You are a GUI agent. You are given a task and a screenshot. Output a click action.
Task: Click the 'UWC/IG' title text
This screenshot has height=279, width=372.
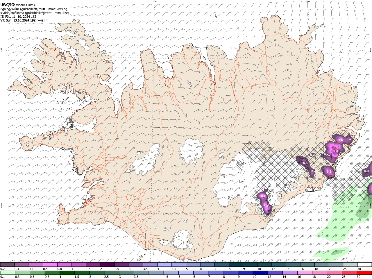pyautogui.click(x=7, y=5)
